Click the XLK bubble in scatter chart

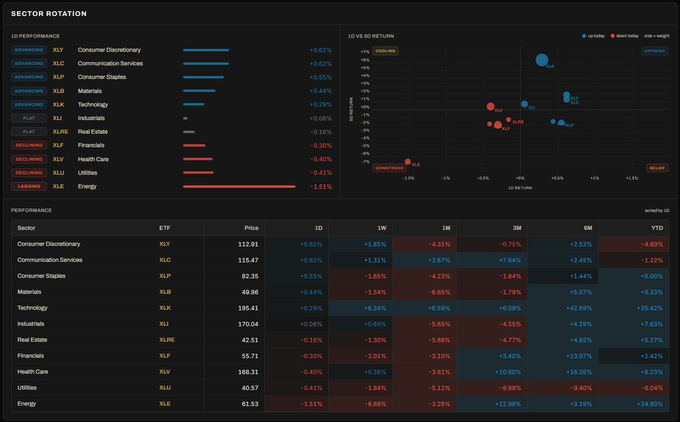point(542,60)
